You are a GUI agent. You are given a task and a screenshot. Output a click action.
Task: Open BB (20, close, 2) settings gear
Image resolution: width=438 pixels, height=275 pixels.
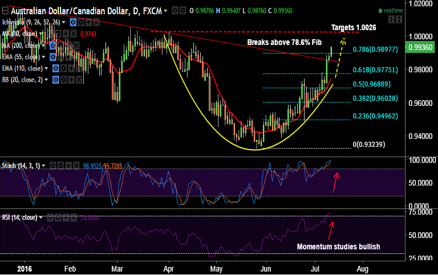[x=63, y=80]
